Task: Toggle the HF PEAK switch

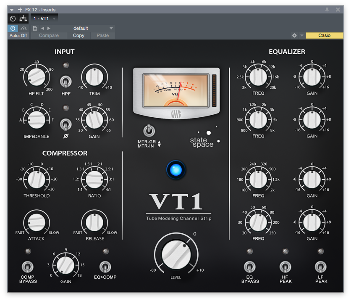Action: (x=286, y=266)
